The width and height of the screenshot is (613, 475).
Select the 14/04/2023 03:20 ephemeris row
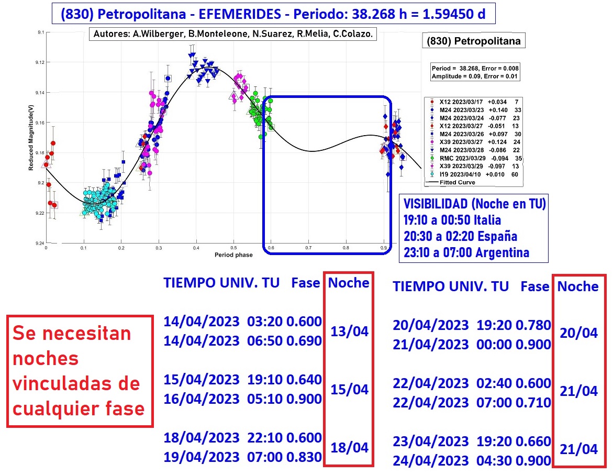pyautogui.click(x=242, y=322)
